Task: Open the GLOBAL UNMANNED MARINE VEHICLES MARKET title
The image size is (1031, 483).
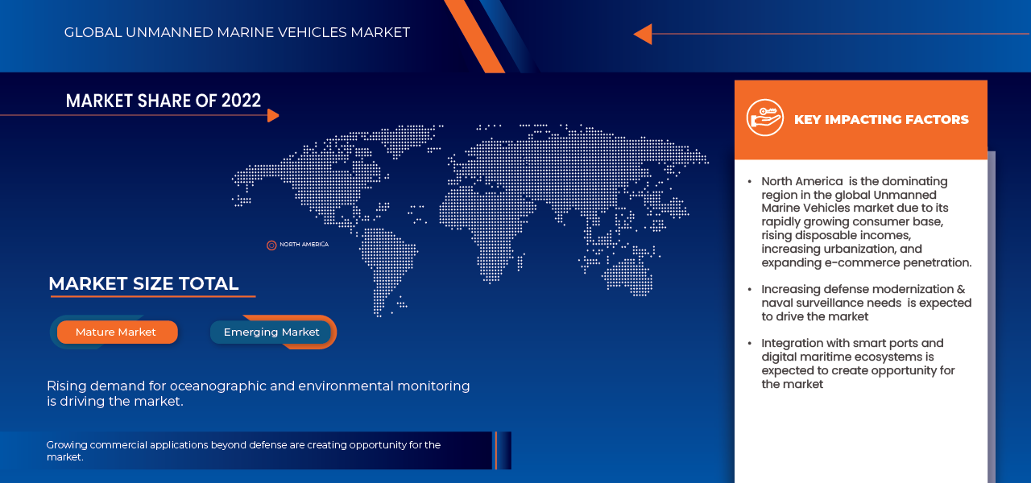Action: click(x=237, y=32)
